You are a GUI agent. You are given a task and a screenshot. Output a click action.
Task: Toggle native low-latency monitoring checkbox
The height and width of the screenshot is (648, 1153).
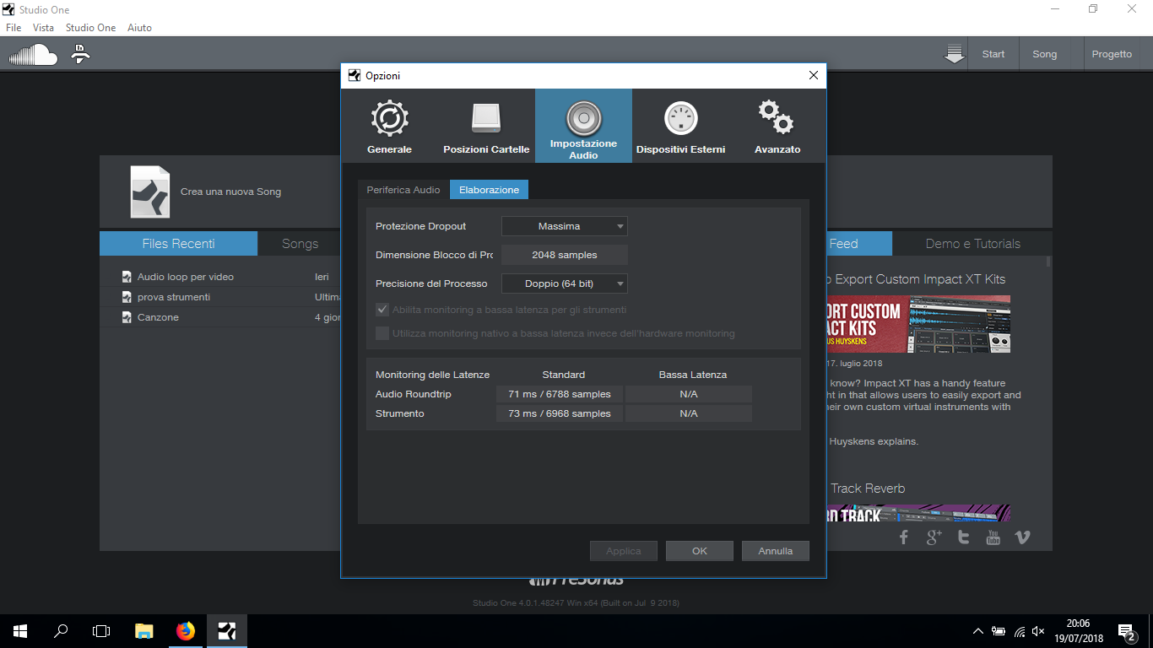tap(382, 333)
